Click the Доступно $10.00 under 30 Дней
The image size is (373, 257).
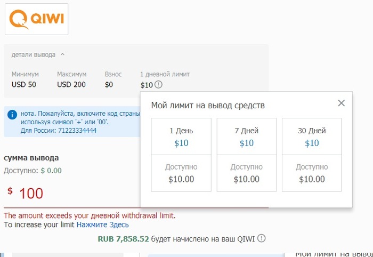click(x=312, y=173)
